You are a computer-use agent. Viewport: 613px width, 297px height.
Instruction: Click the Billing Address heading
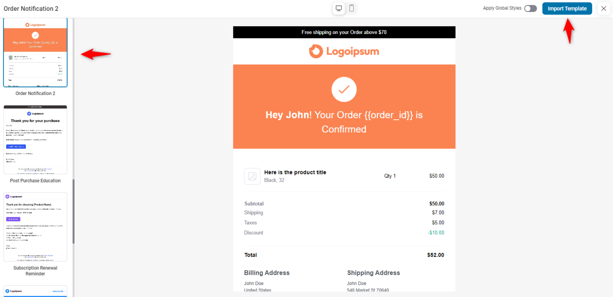point(267,273)
